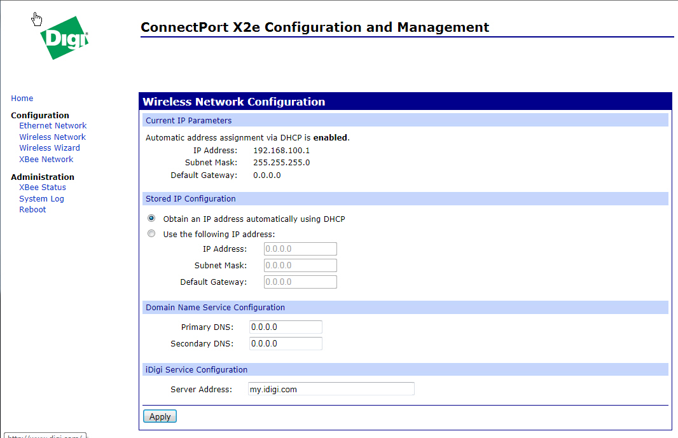
Task: Click the Wireless Network Configuration panel title
Action: click(x=233, y=102)
